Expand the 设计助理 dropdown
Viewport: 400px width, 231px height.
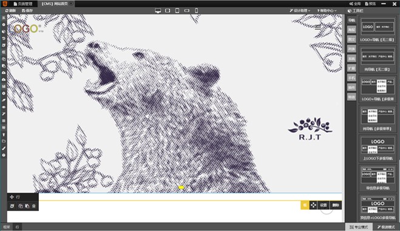click(x=300, y=11)
